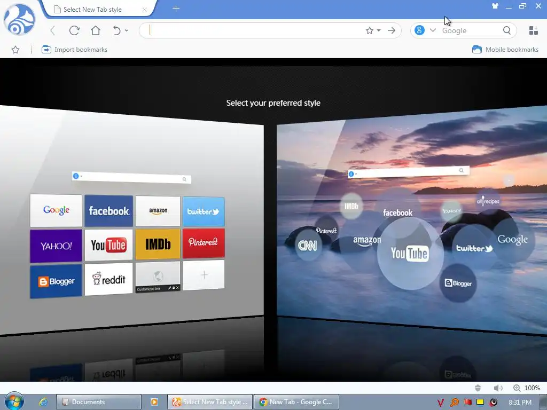This screenshot has width=547, height=410.
Task: Expand the undo closed tabs dropdown
Action: tap(127, 30)
